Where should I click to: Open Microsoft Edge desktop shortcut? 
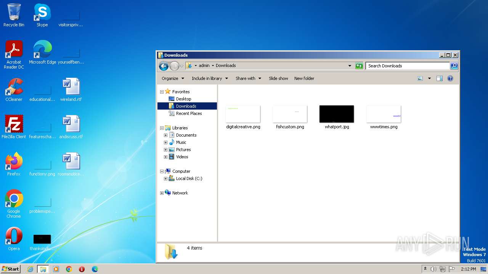pyautogui.click(x=42, y=53)
